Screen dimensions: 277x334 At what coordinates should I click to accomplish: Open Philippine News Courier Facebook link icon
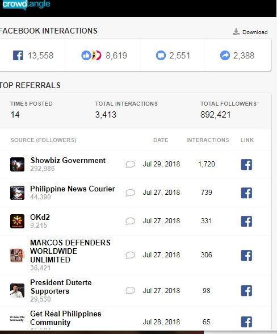(246, 193)
